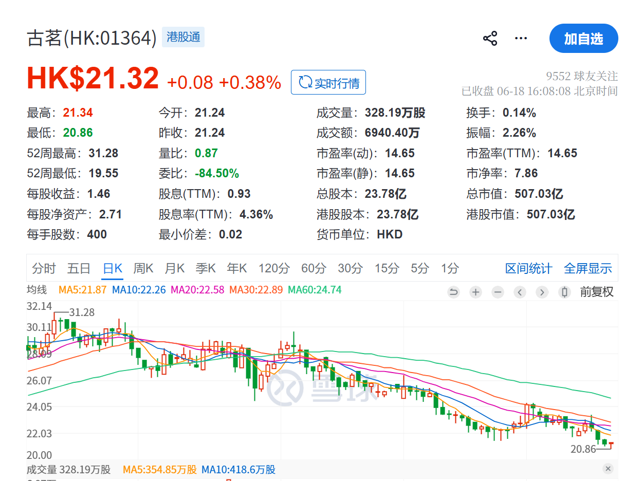Click the 31.28 high marker on chart
Image resolution: width=624 pixels, height=481 pixels.
tap(82, 312)
